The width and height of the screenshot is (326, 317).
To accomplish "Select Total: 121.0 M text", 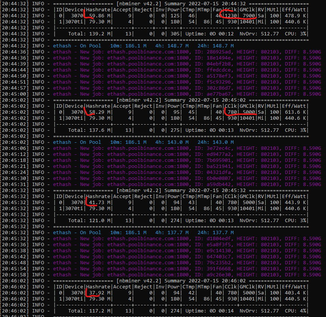I will tap(89, 221).
